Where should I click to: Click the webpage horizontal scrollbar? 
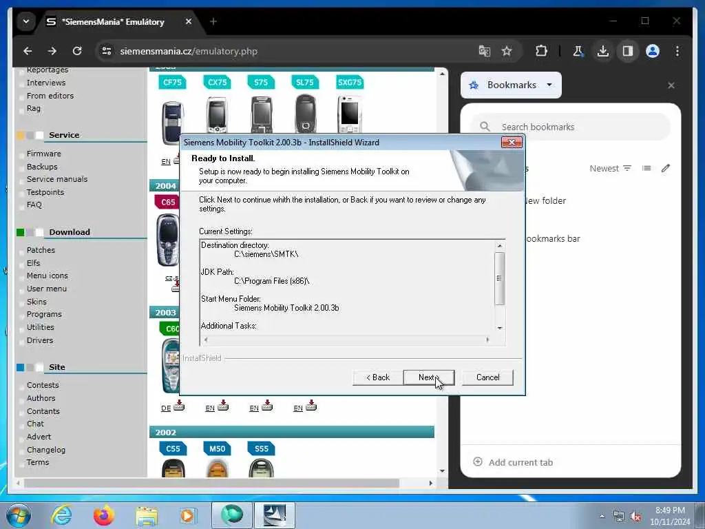click(211, 483)
